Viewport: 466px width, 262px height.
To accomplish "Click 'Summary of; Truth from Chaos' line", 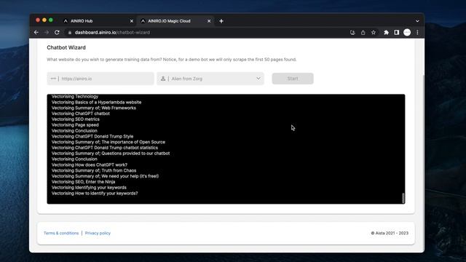I will tap(94, 170).
